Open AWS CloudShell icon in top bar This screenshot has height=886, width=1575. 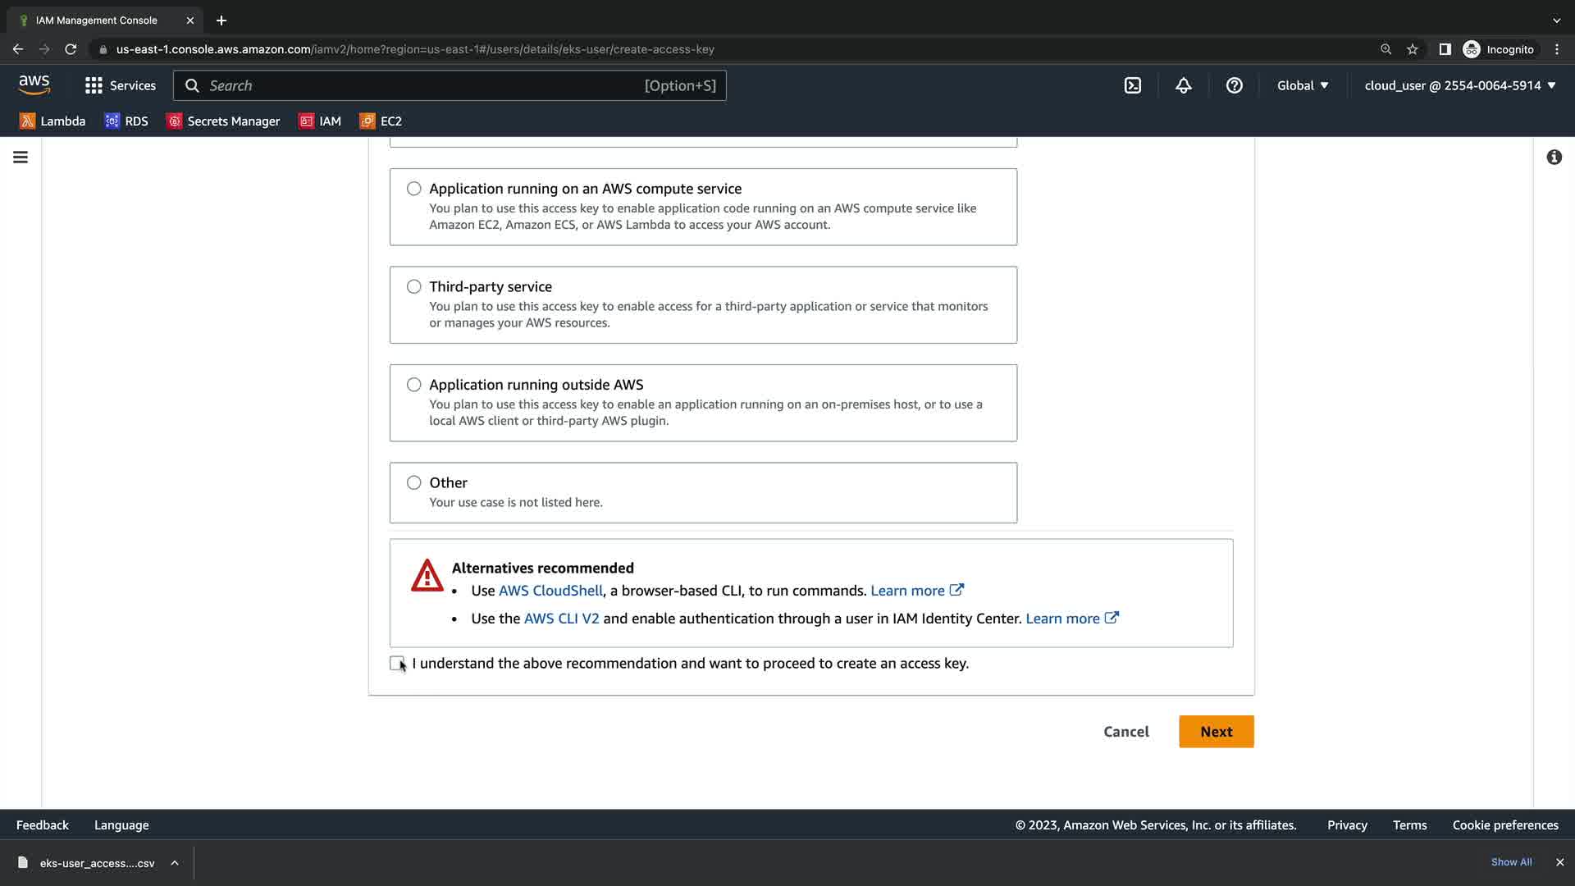point(1132,85)
